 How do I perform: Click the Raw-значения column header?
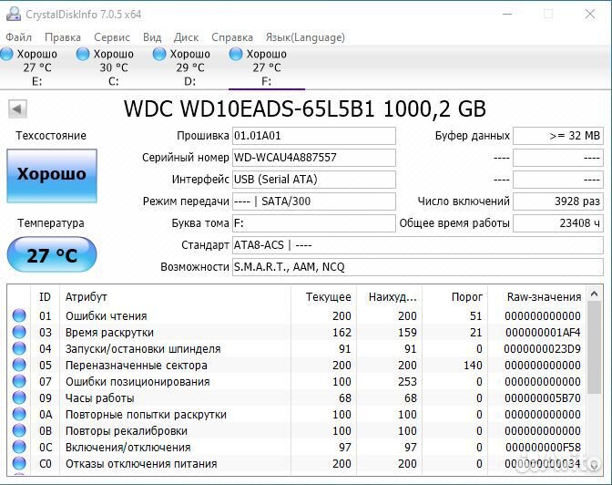pos(537,297)
